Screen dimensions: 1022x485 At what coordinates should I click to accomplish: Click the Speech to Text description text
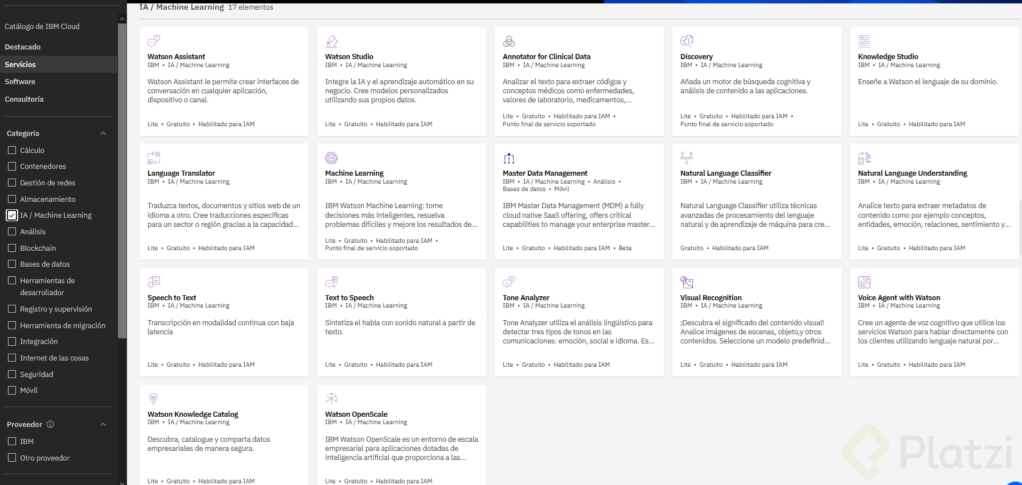(x=221, y=327)
